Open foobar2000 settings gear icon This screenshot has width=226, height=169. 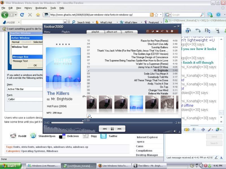(172, 31)
